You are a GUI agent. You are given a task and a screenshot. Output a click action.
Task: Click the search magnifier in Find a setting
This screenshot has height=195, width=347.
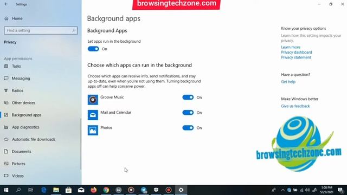tap(74, 30)
